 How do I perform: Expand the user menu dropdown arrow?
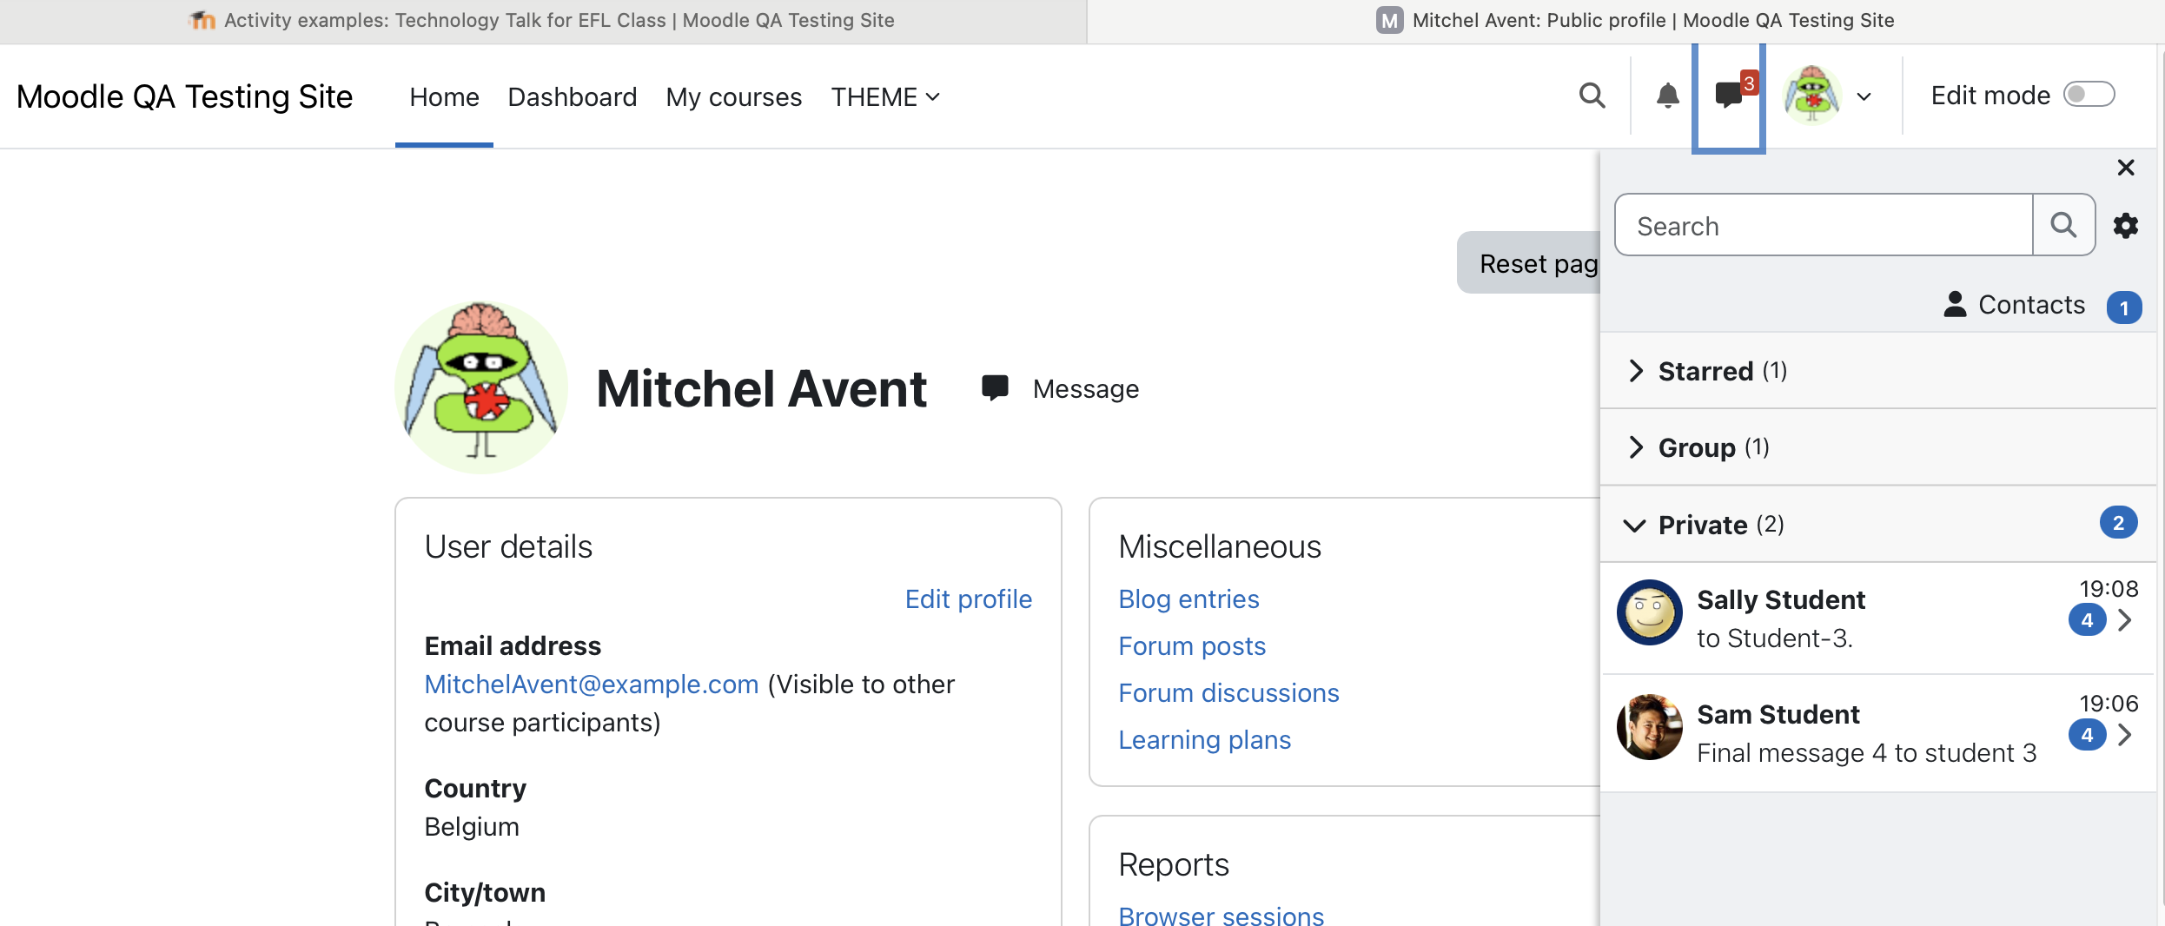pos(1864,96)
